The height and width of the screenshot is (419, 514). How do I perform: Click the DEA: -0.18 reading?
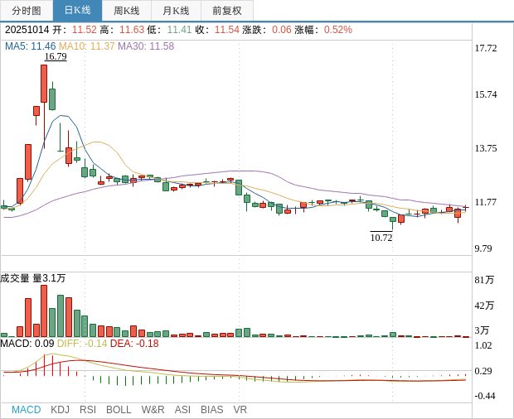click(x=134, y=344)
